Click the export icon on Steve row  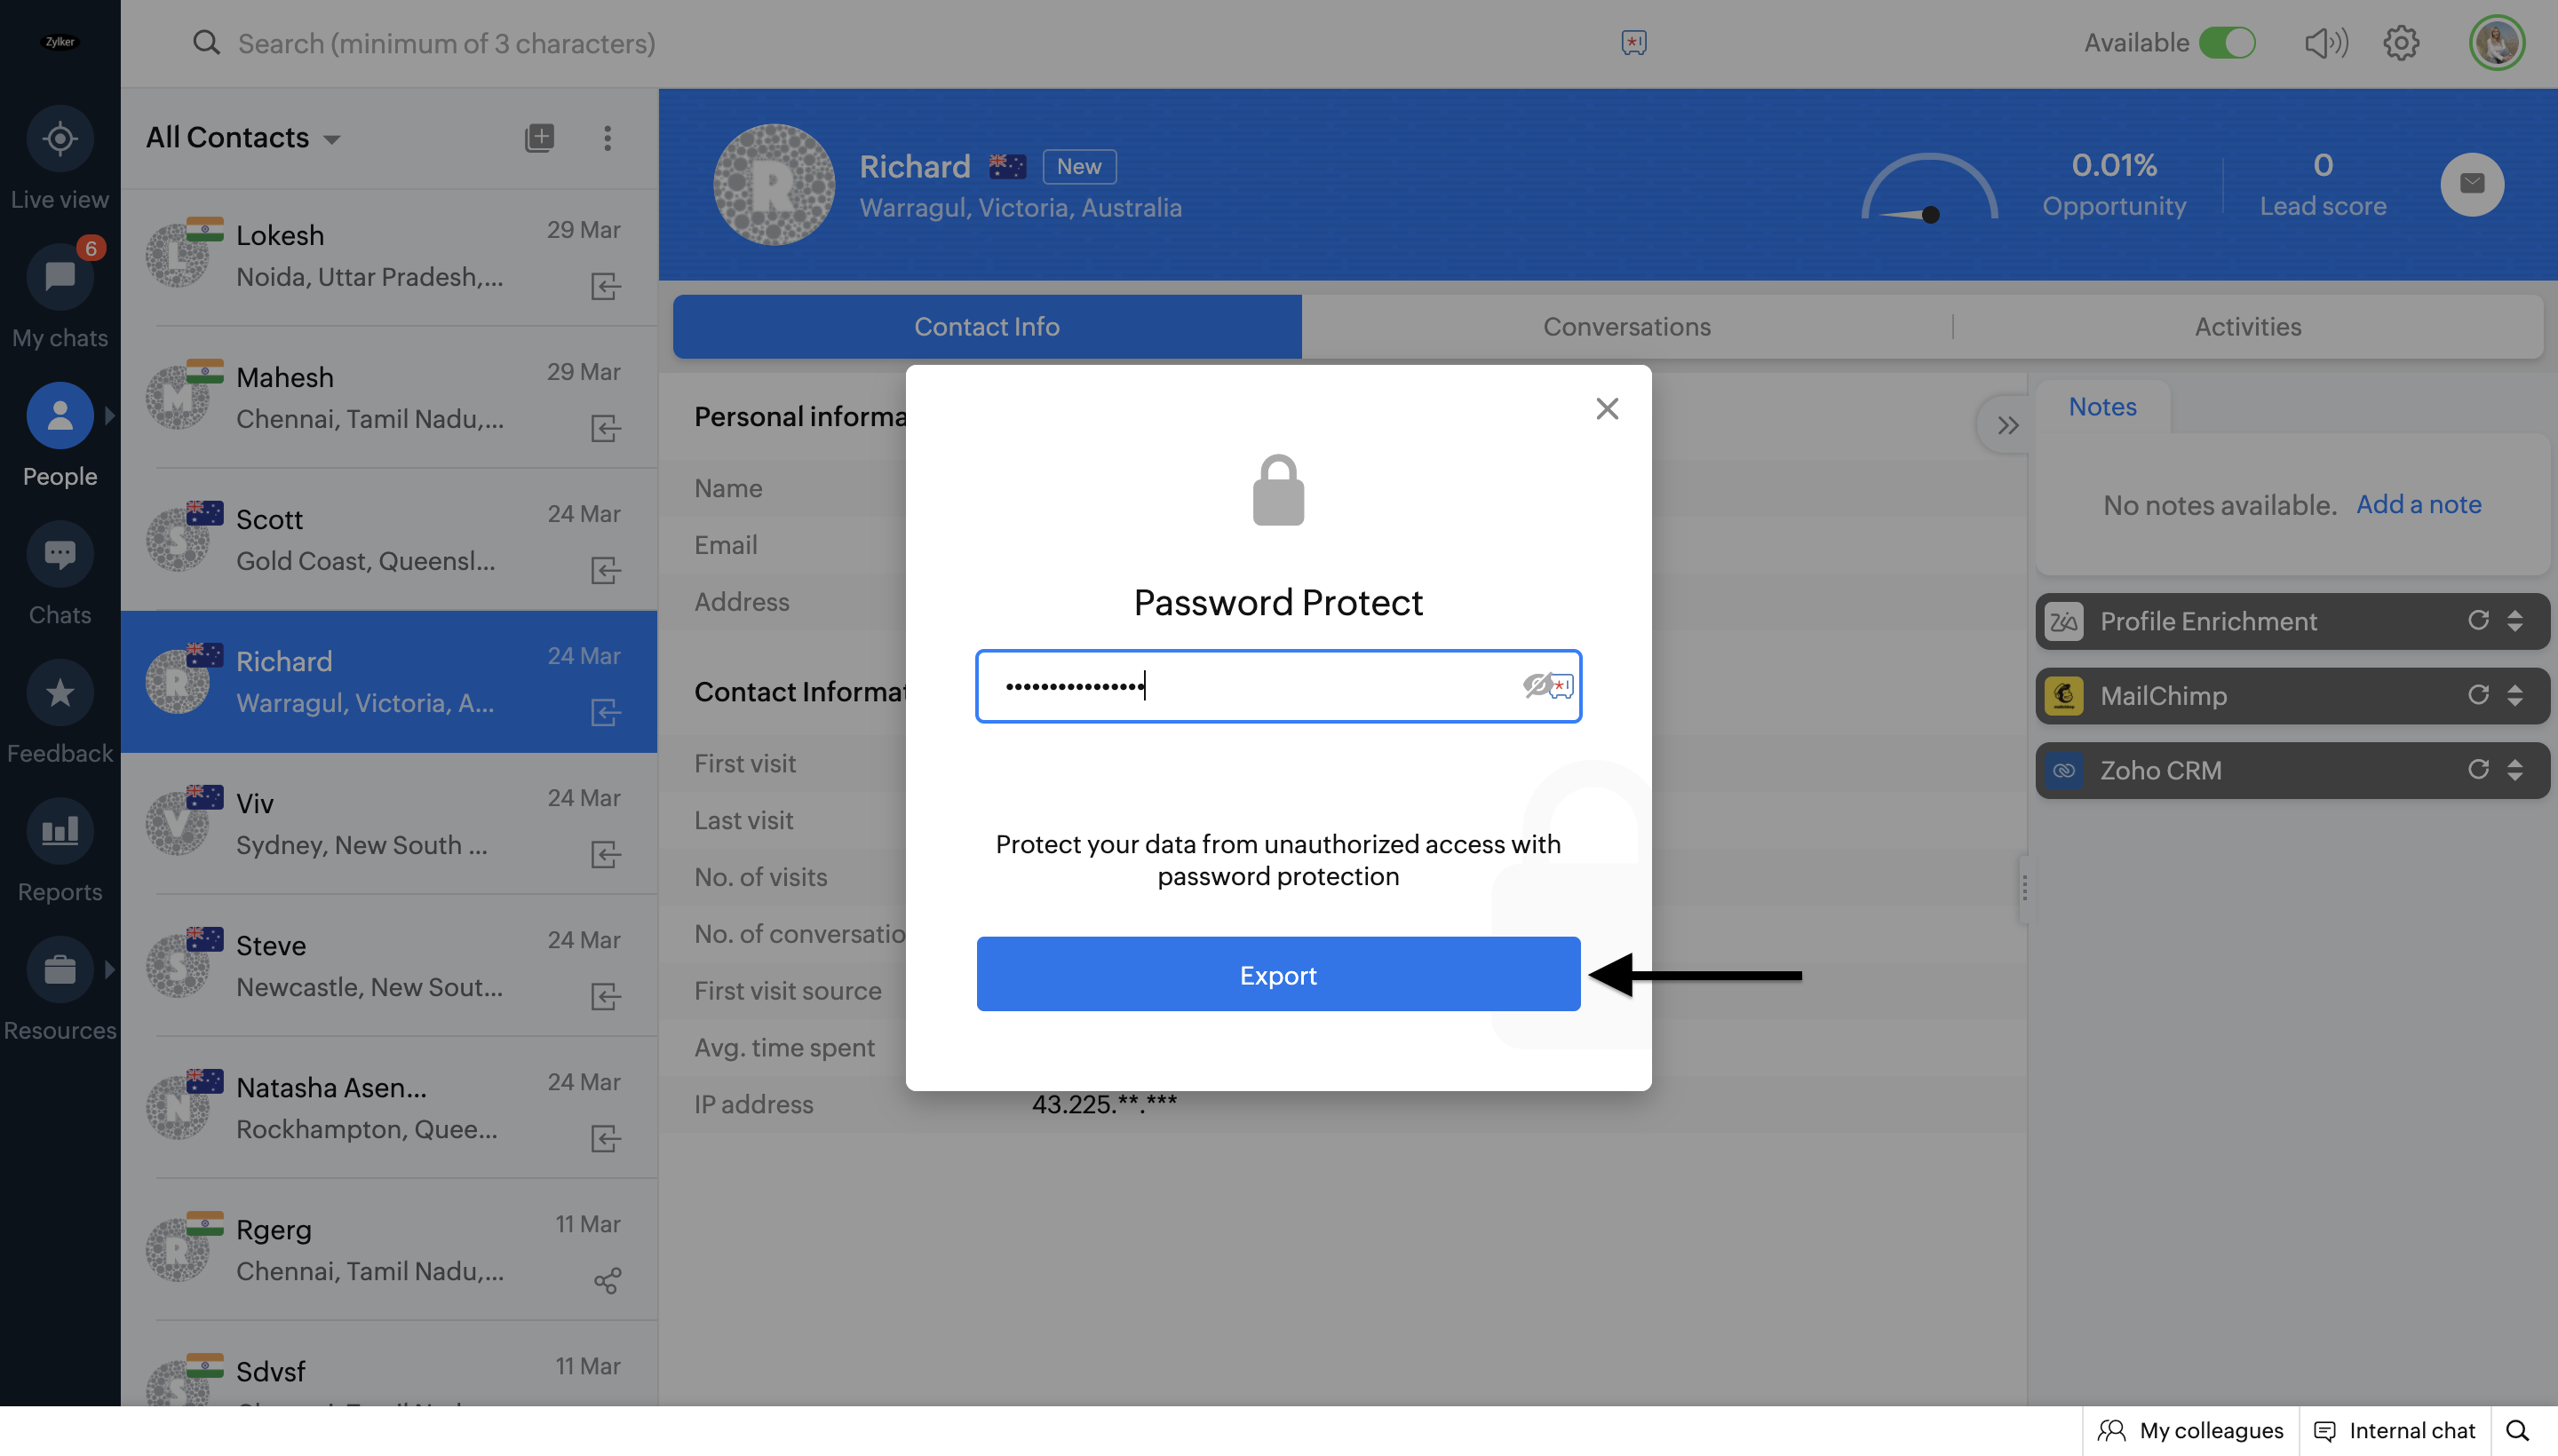click(x=605, y=997)
